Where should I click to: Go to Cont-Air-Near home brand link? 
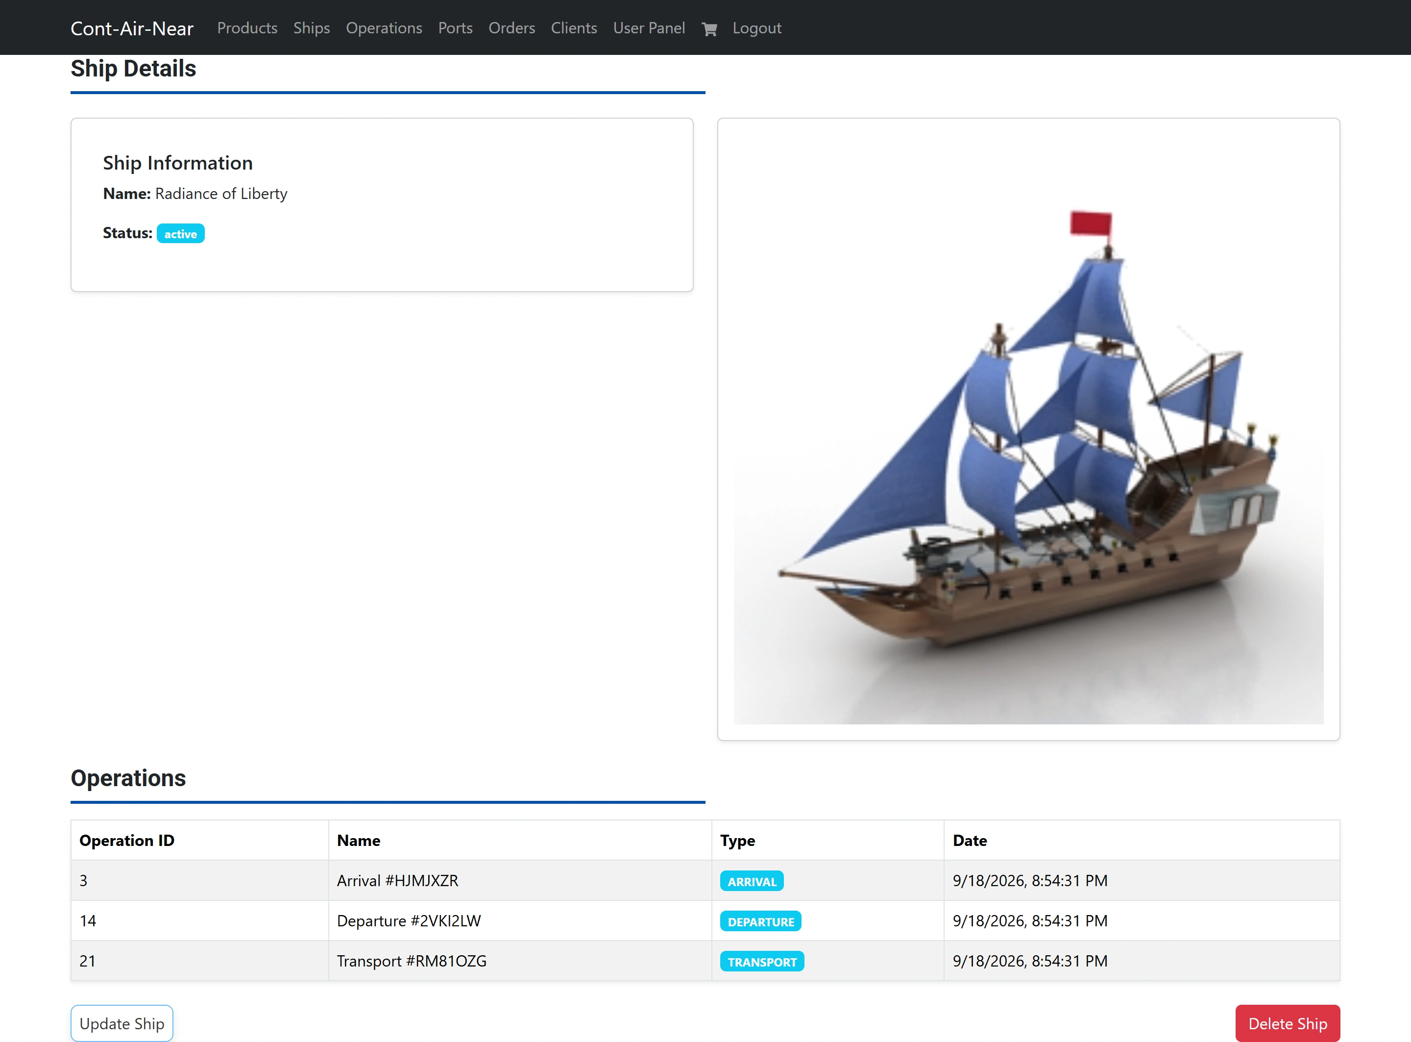[132, 28]
